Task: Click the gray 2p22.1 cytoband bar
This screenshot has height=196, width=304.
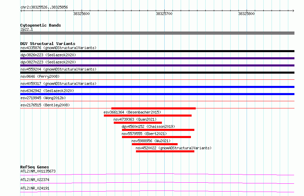Action: coord(157,33)
